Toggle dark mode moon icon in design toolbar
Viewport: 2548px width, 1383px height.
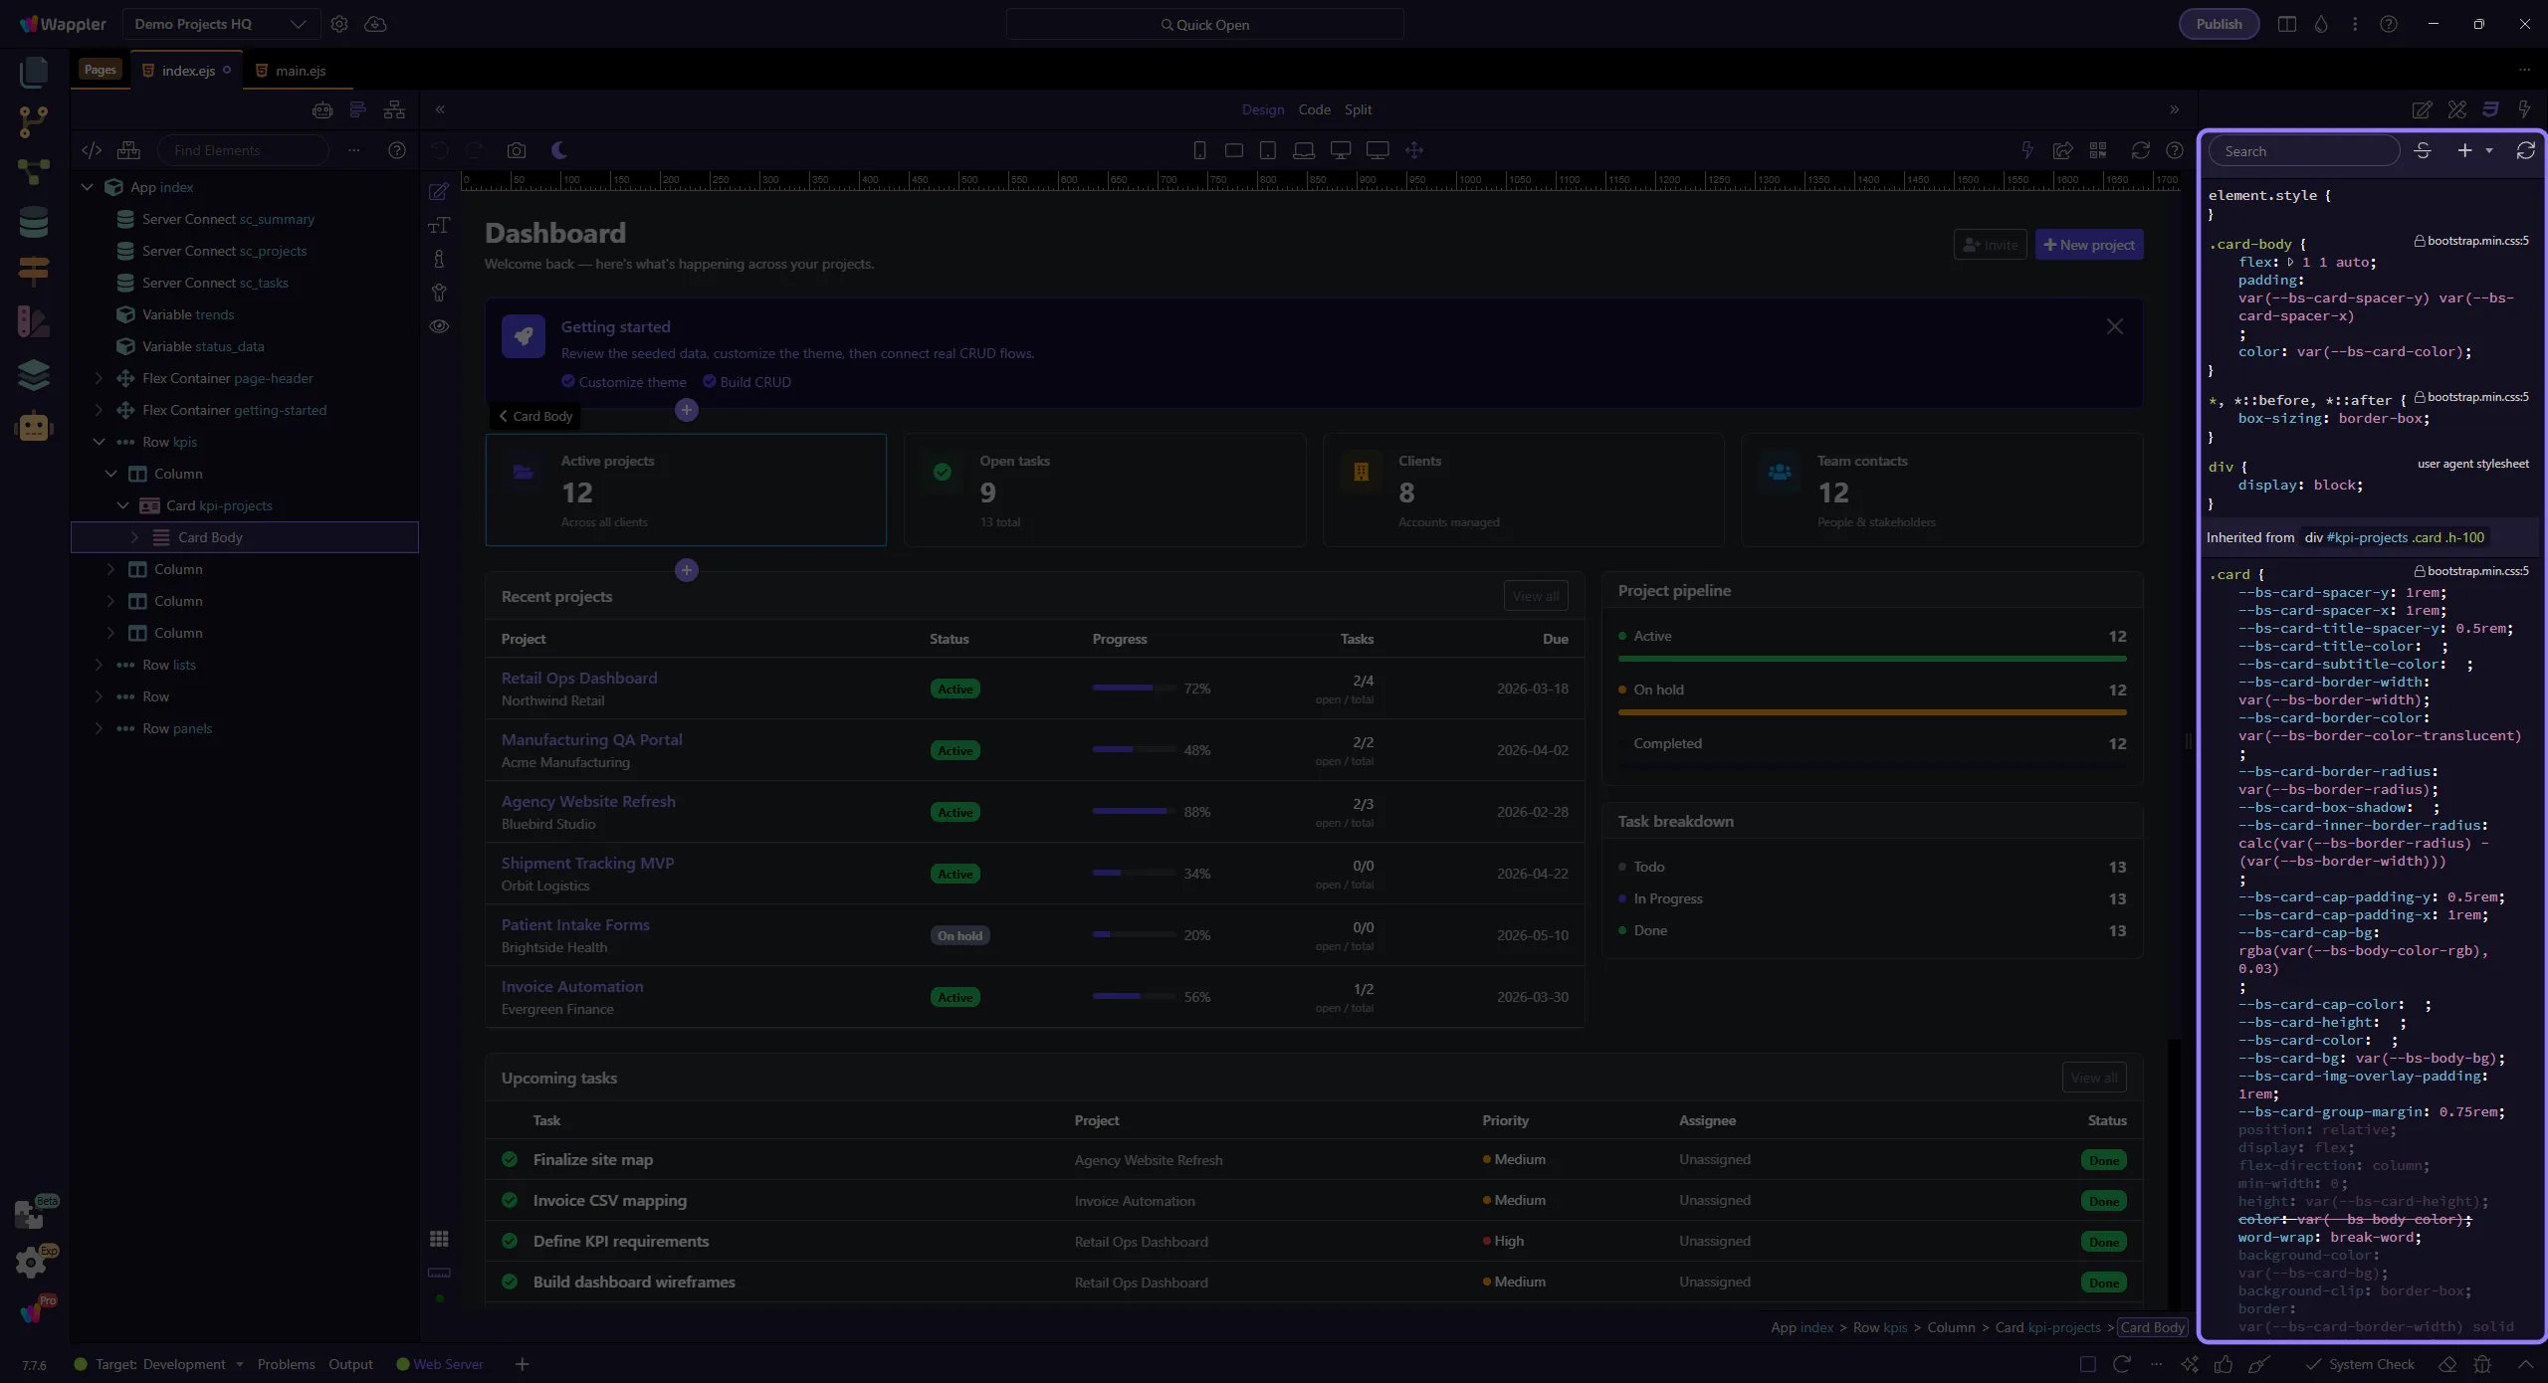click(559, 150)
